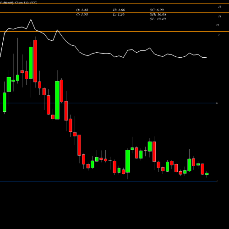Select the high price 'H: 1.66'
229x229 pixels.
119,10
